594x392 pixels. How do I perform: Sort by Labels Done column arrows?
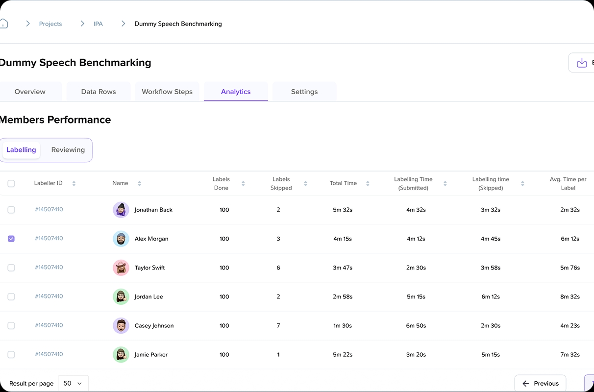point(243,184)
